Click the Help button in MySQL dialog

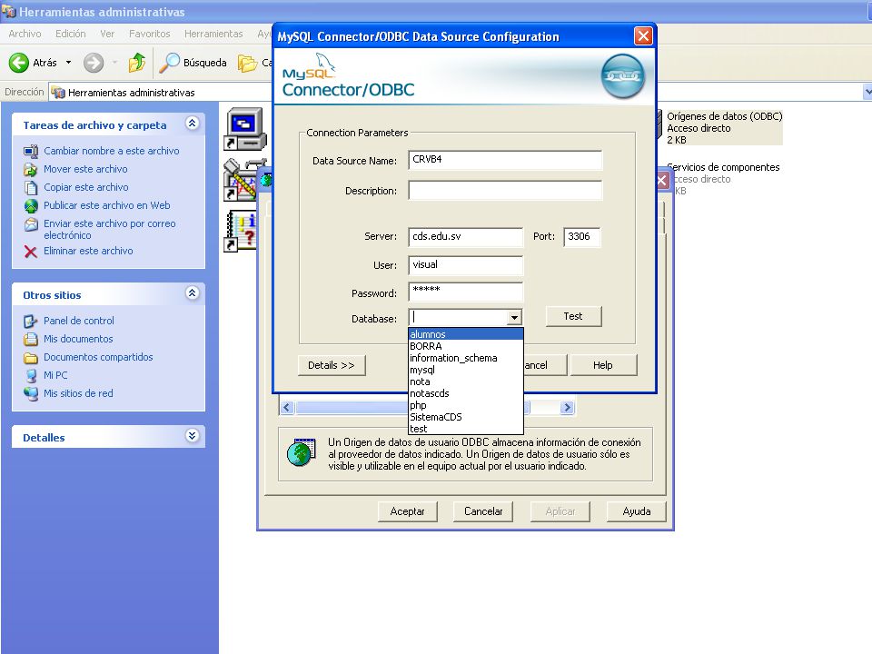603,365
